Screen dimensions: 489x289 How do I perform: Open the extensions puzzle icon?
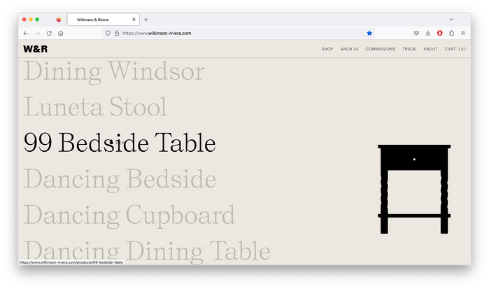[451, 33]
